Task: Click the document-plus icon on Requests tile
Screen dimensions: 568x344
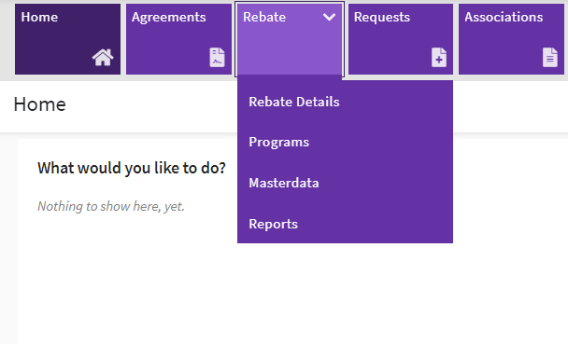Action: pyautogui.click(x=439, y=58)
